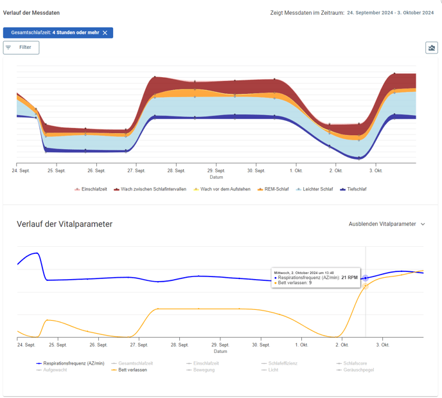The image size is (442, 398).
Task: Expand the Ausblenden Vitalparameter chevron
Action: 423,224
